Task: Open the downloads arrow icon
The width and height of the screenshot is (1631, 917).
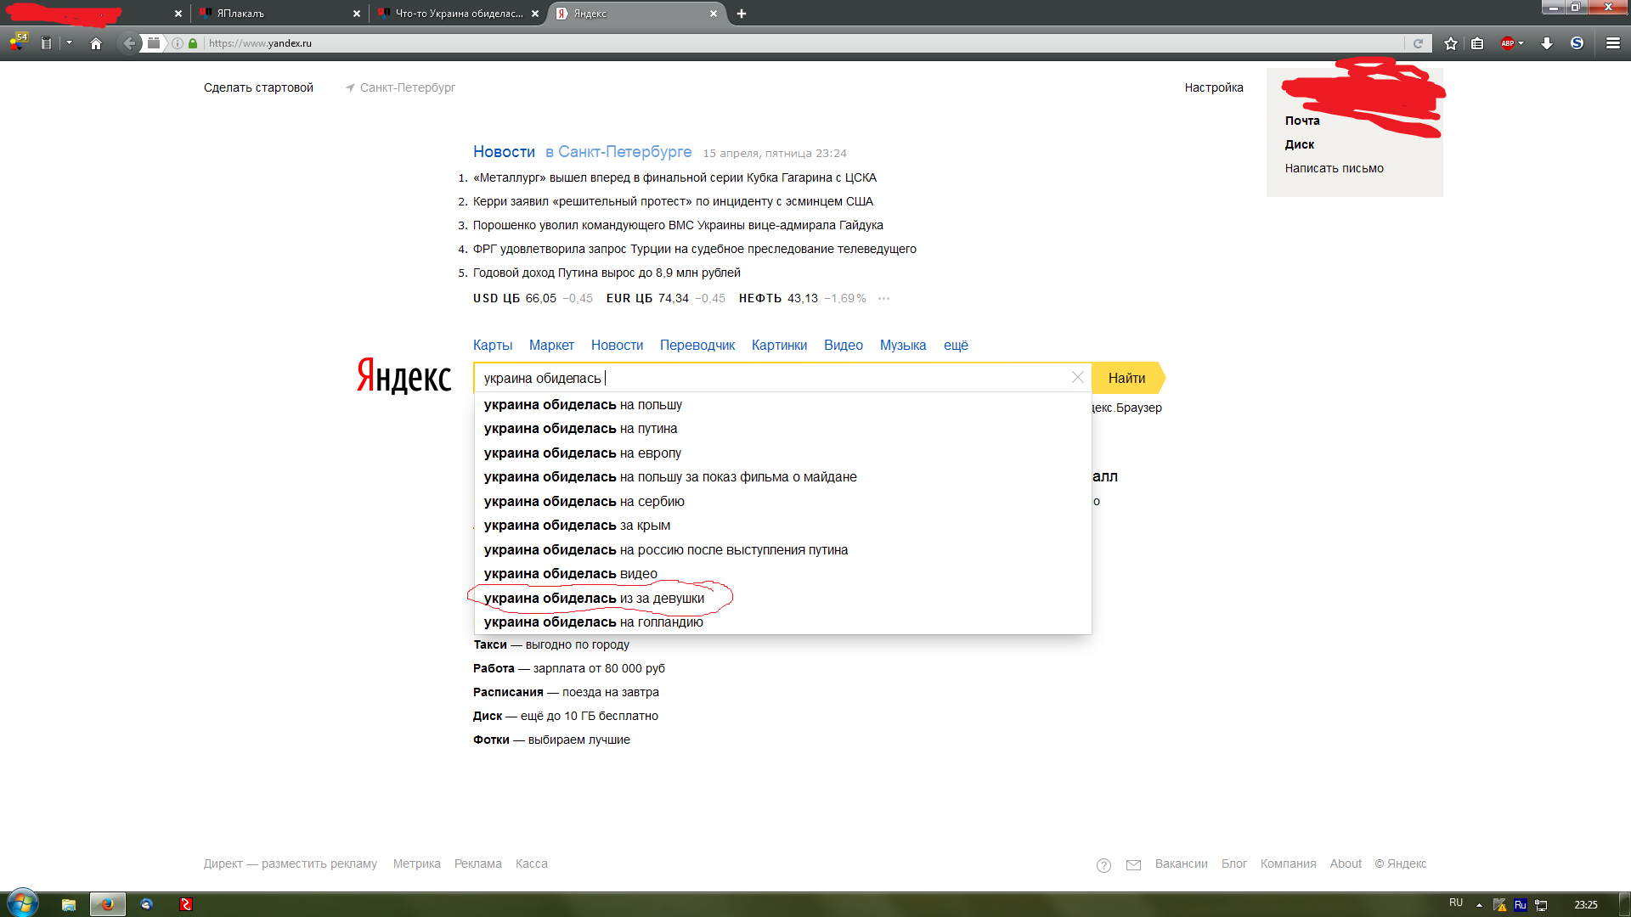Action: point(1547,43)
